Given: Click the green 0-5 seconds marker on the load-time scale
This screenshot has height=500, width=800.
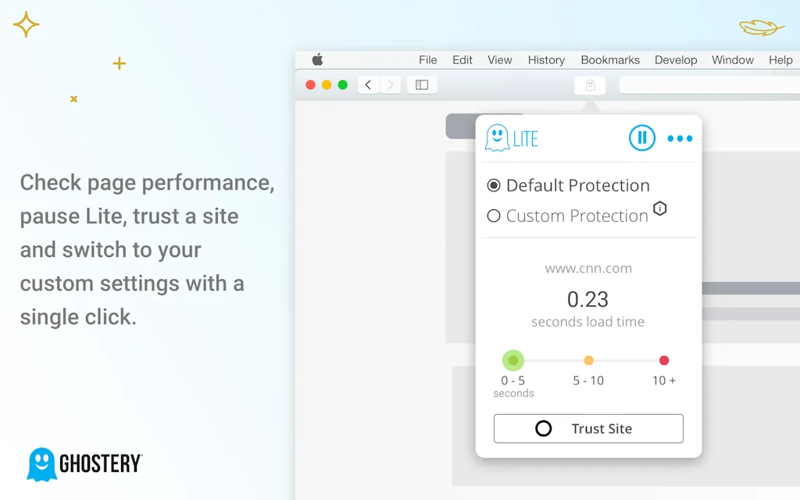Looking at the screenshot, I should pos(513,360).
